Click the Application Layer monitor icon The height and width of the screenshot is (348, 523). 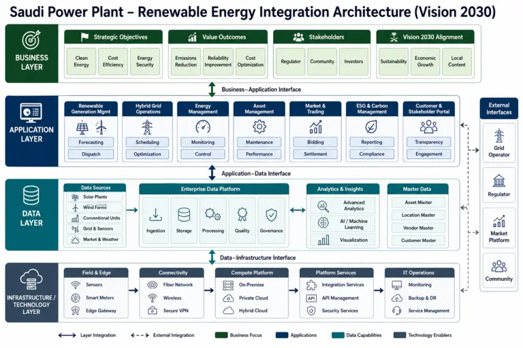pos(31,113)
